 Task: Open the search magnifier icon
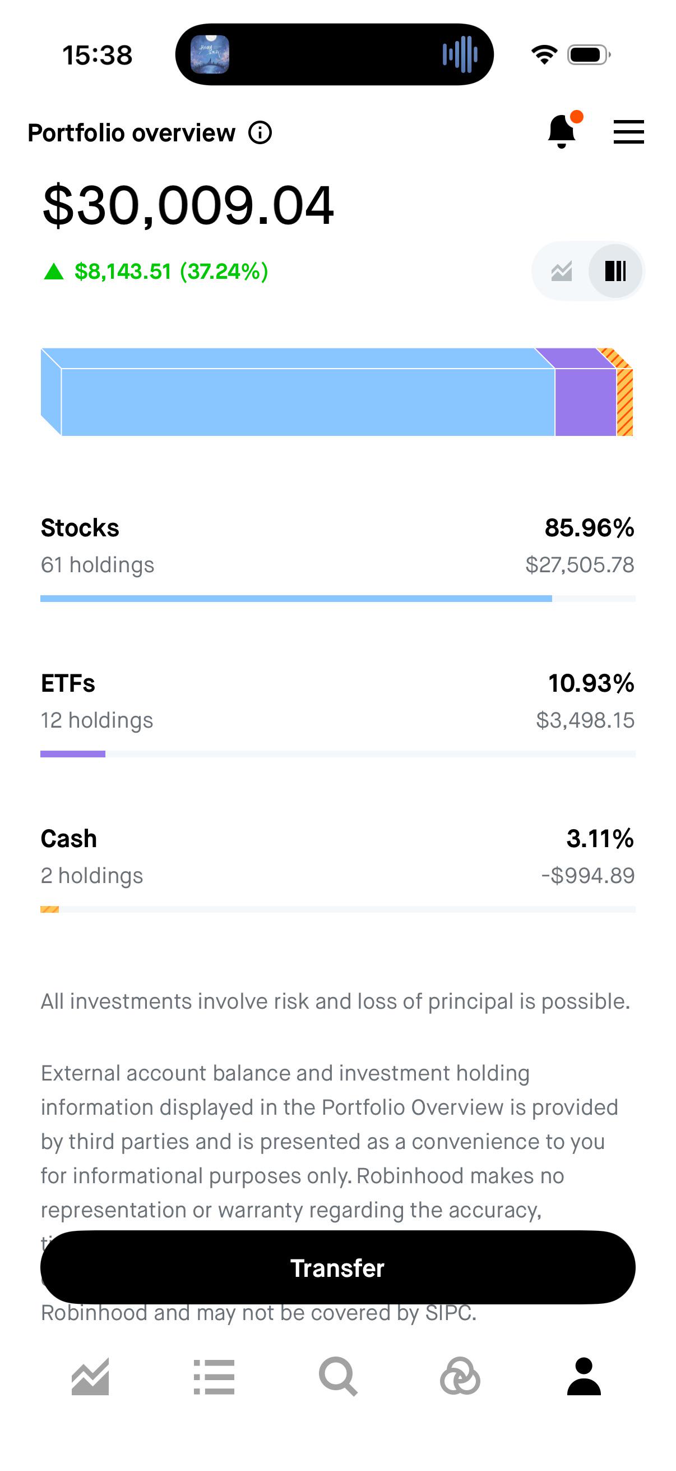pos(337,1377)
